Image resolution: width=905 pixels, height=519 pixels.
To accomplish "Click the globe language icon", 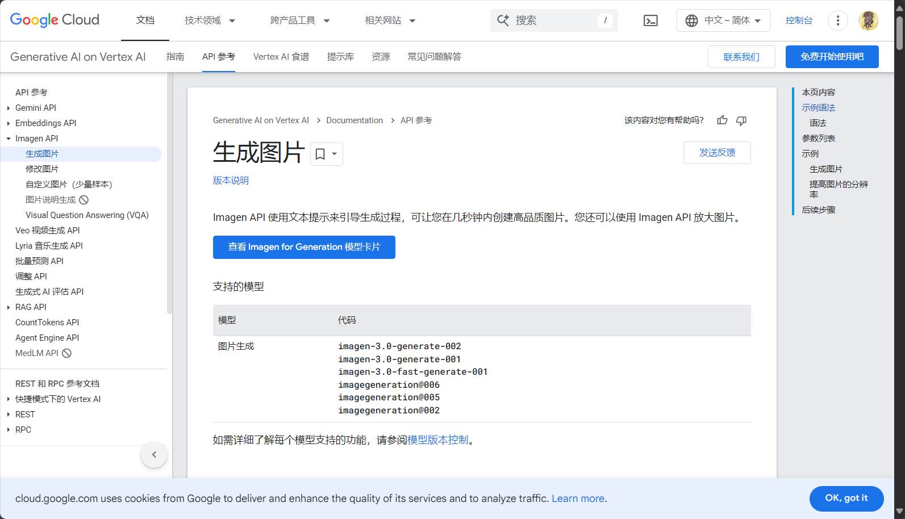I will tap(691, 20).
